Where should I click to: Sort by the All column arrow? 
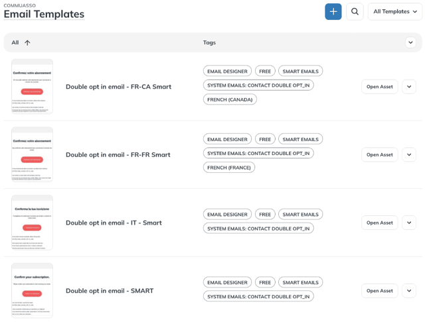coord(27,42)
